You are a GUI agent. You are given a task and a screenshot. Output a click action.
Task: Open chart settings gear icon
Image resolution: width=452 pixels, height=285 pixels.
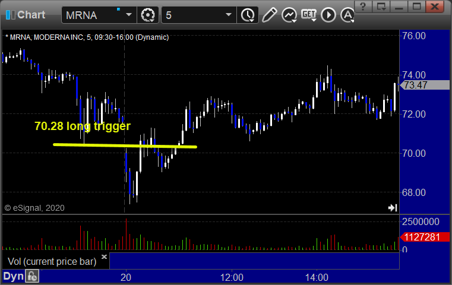tap(147, 15)
